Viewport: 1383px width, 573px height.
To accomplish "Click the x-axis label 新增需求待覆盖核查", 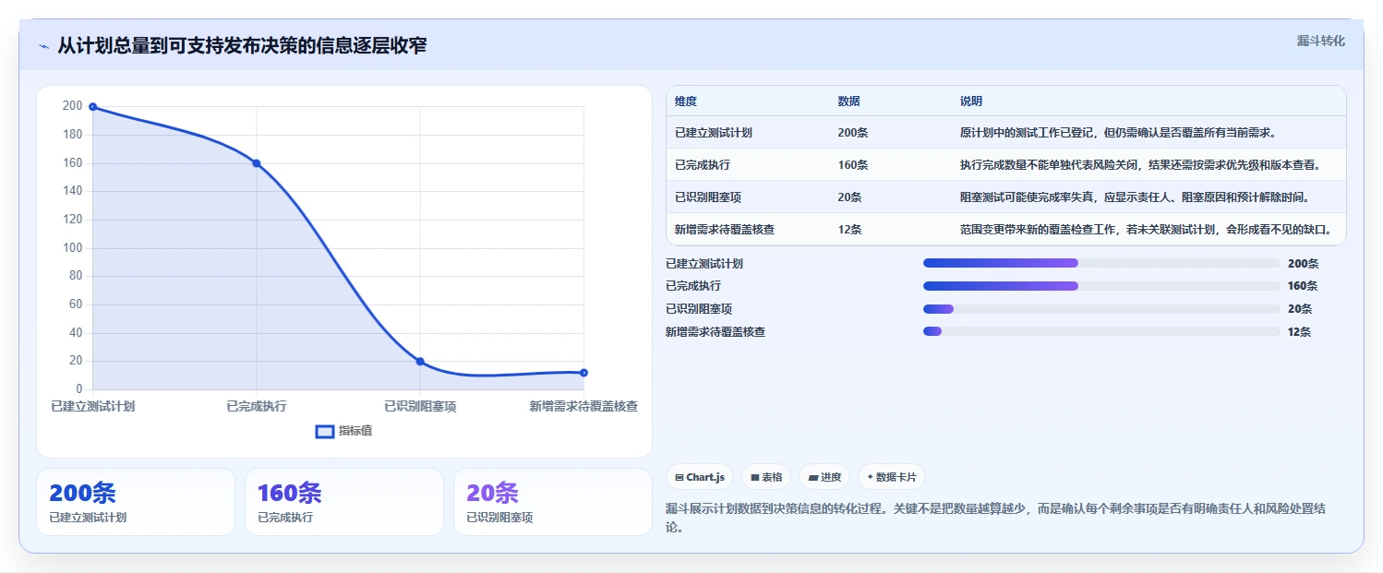I will coord(583,406).
